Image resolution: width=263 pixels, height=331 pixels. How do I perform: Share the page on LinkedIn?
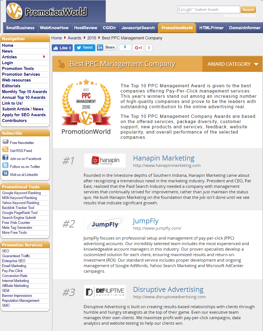107,47
